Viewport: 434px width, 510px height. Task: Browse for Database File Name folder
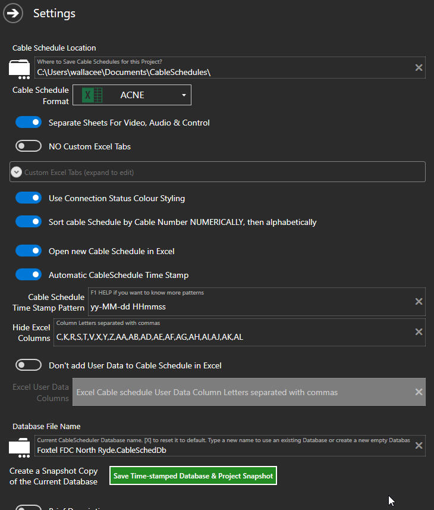click(19, 446)
